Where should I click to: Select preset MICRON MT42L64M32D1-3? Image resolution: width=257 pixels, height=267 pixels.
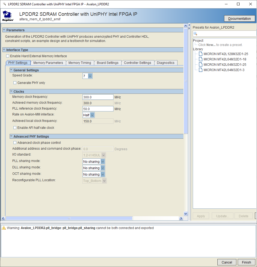click(224, 70)
